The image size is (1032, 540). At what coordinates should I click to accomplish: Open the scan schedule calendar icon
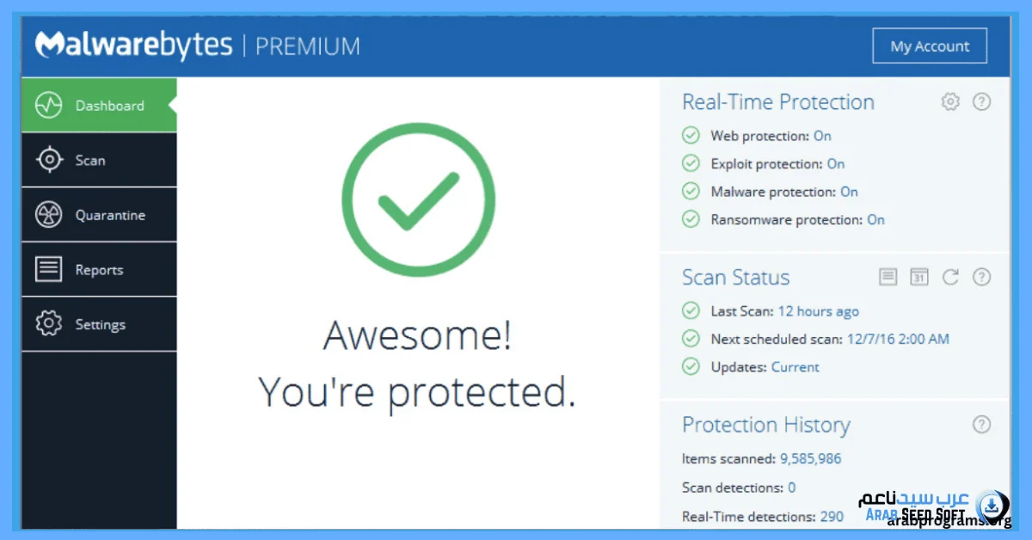918,277
